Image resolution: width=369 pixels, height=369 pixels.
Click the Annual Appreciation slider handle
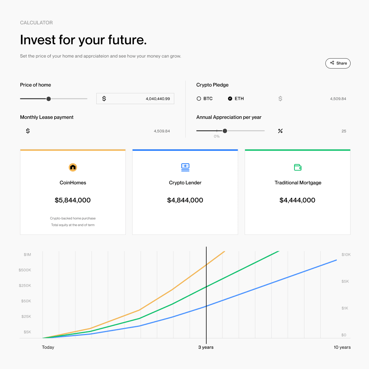(225, 131)
